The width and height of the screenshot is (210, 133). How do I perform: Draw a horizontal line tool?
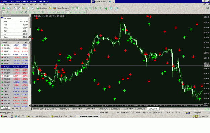17,12
